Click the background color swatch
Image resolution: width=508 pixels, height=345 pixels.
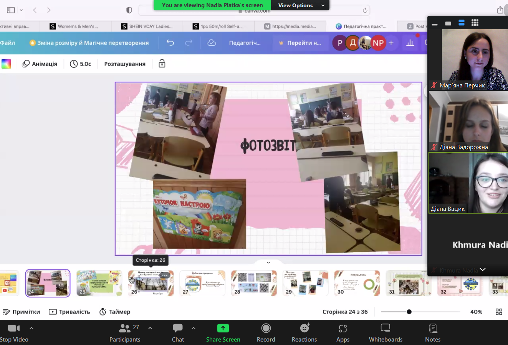pos(6,64)
